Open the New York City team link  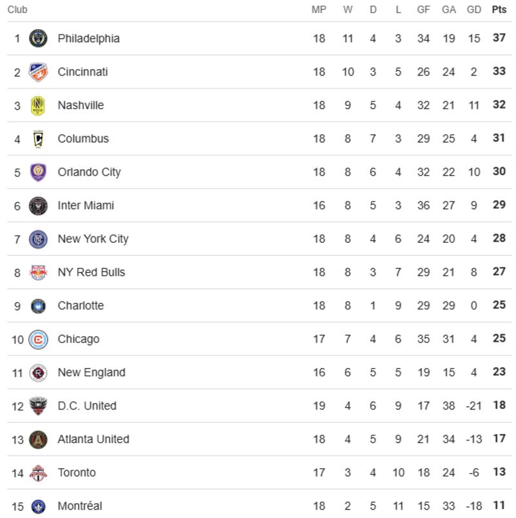click(93, 239)
